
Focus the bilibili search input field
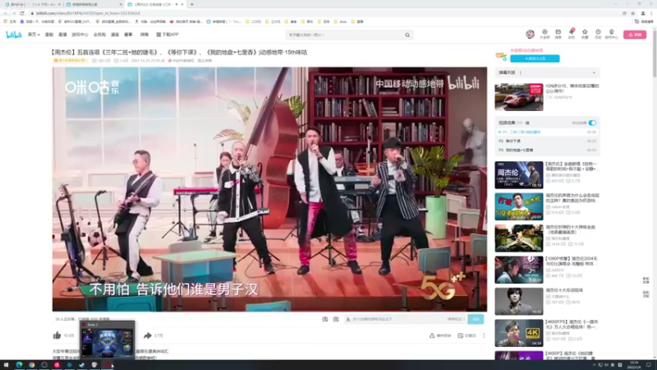click(x=345, y=35)
